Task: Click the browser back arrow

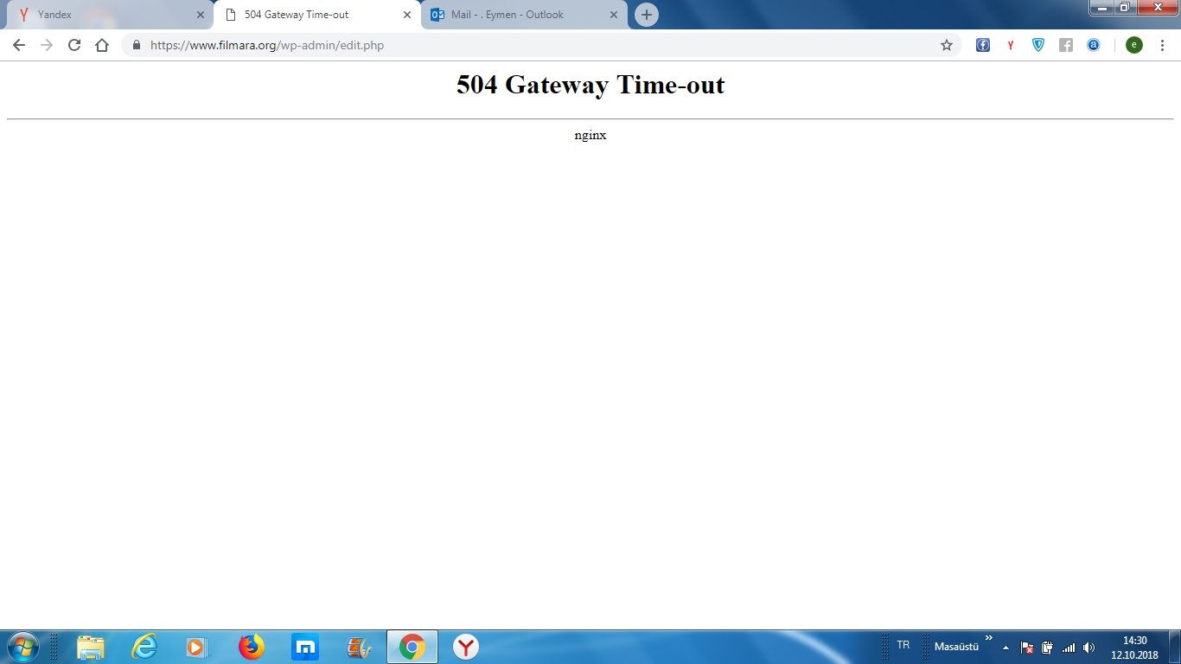Action: 19,45
